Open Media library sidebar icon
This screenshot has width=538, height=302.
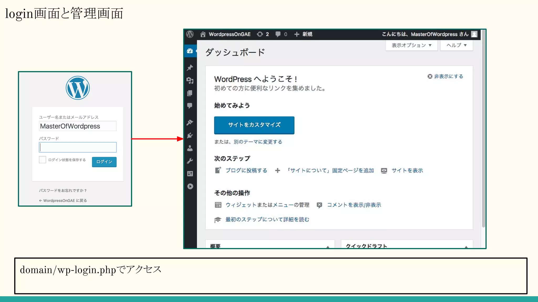(x=190, y=80)
